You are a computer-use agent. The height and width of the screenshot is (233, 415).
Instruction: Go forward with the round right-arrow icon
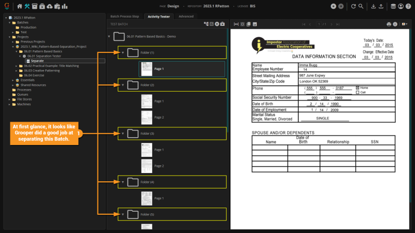pyautogui.click(x=341, y=6)
